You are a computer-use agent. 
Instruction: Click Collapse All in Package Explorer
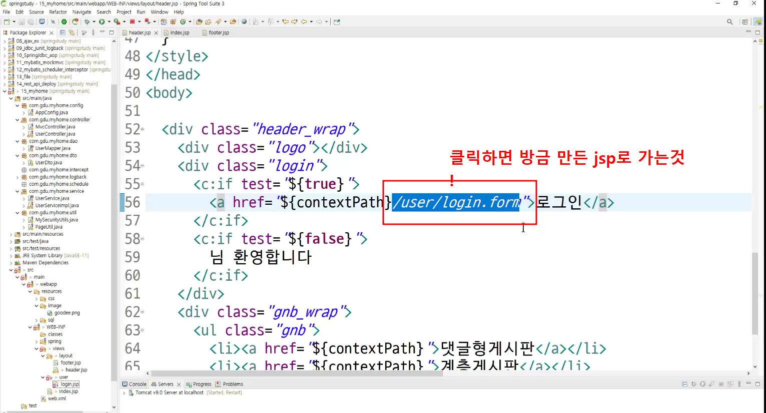(x=63, y=32)
